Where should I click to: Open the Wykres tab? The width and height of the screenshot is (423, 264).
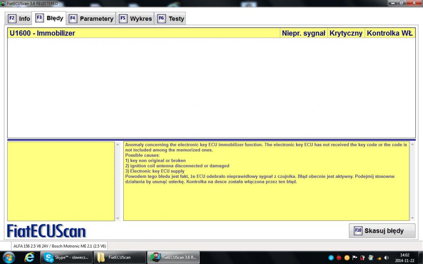tap(135, 18)
